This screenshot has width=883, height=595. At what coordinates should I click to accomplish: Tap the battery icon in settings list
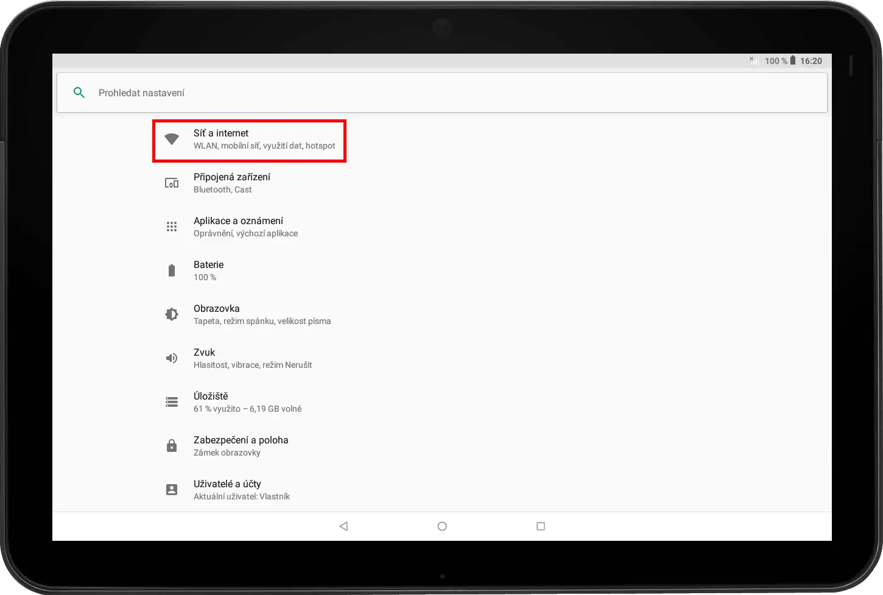172,270
